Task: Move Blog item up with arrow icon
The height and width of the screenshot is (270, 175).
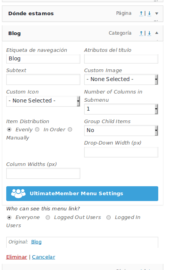Action: point(141,33)
